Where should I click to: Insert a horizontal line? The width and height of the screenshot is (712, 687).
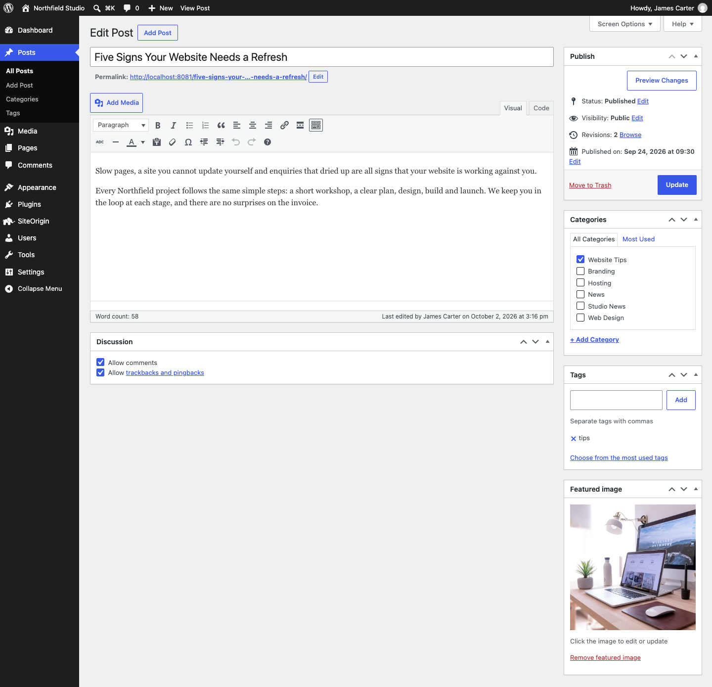pyautogui.click(x=116, y=142)
